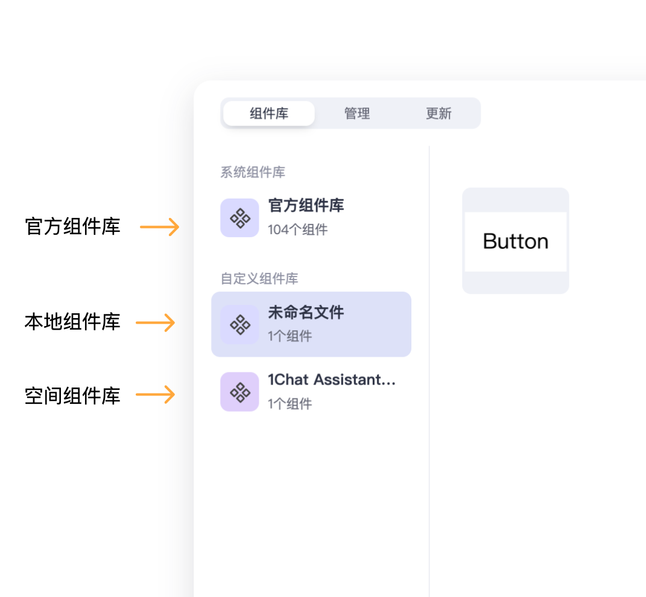Click the 1个组件 count under 1Chat Assistant

tap(290, 404)
